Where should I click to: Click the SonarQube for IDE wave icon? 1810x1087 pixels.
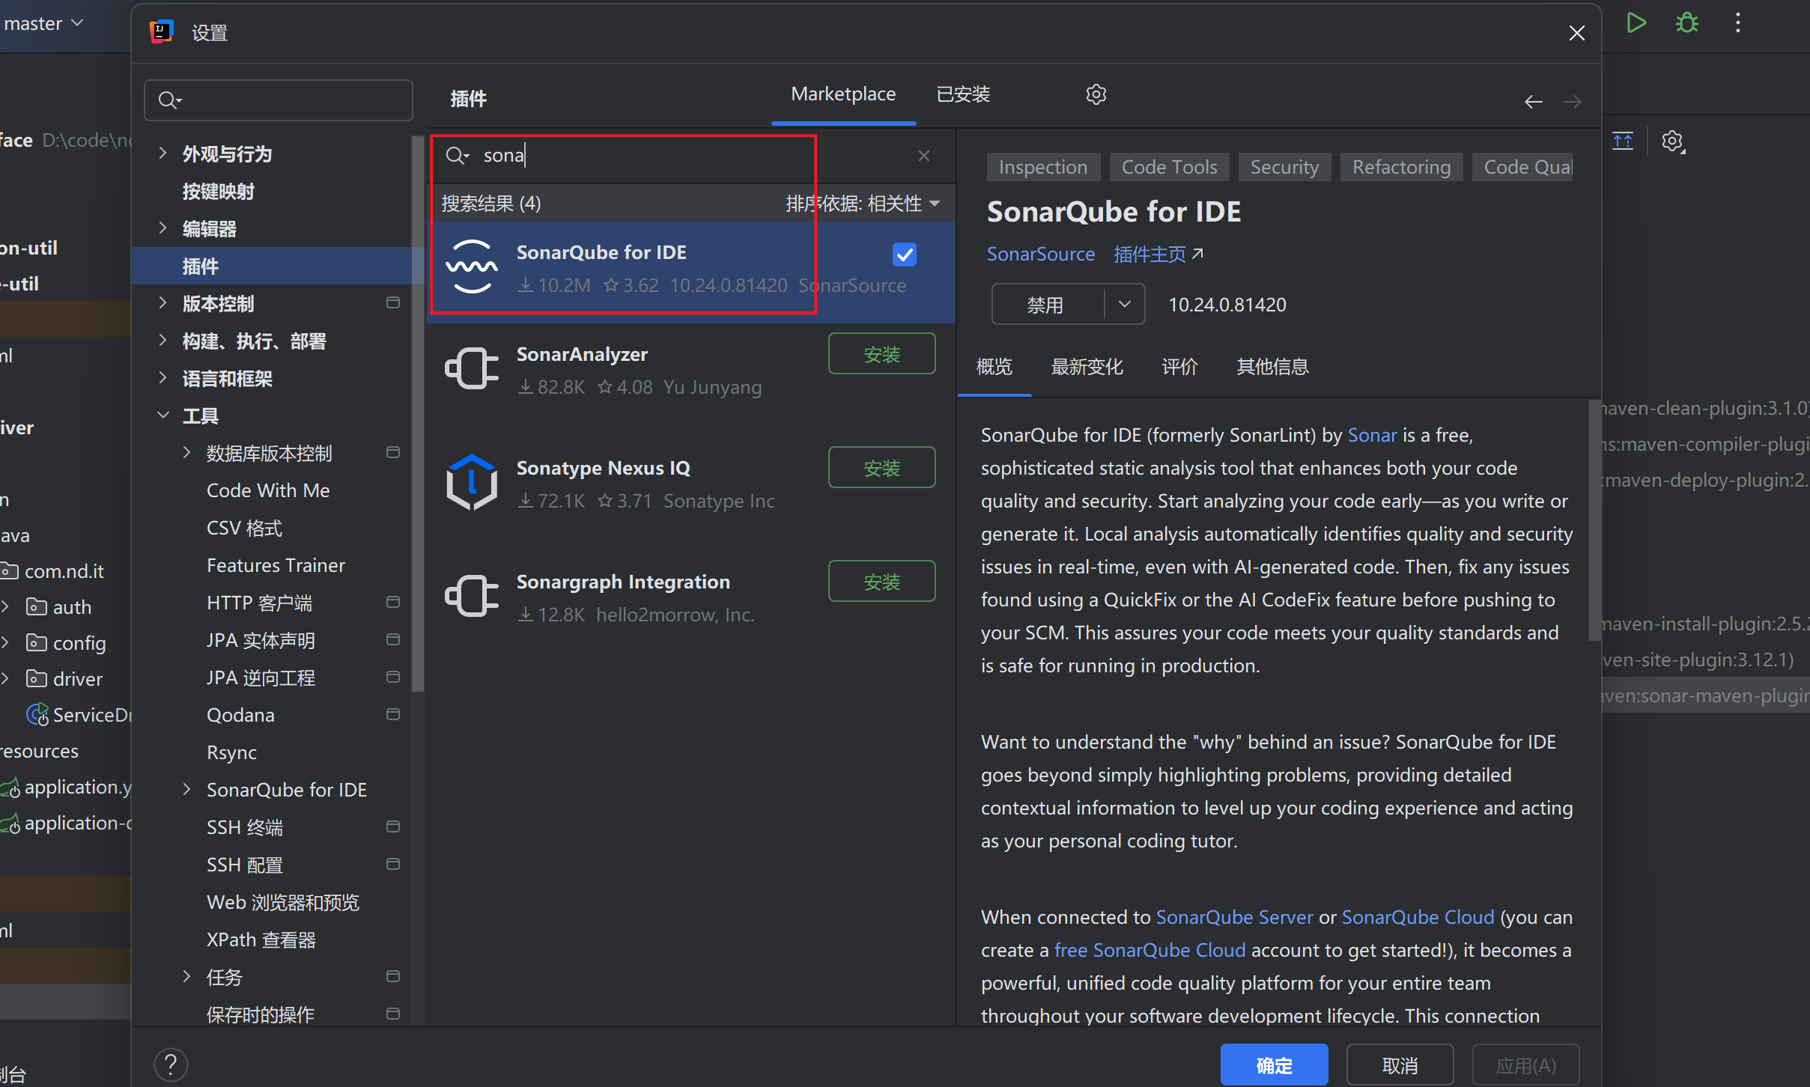pyautogui.click(x=472, y=267)
